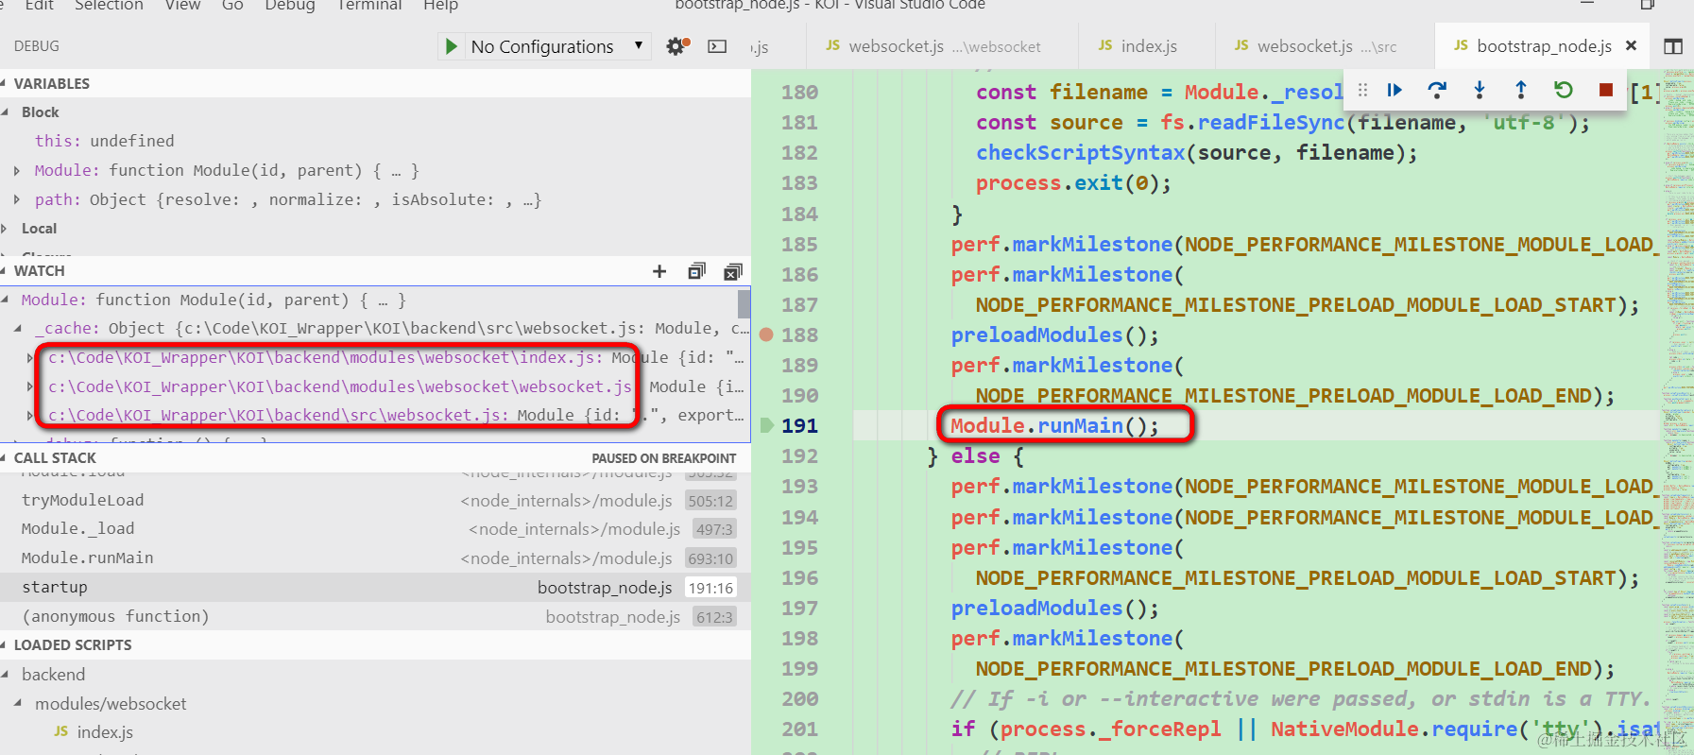Screen dimensions: 1694x755
Task: Expand modules\websocket\websocket.js cache entry
Action: (29, 386)
